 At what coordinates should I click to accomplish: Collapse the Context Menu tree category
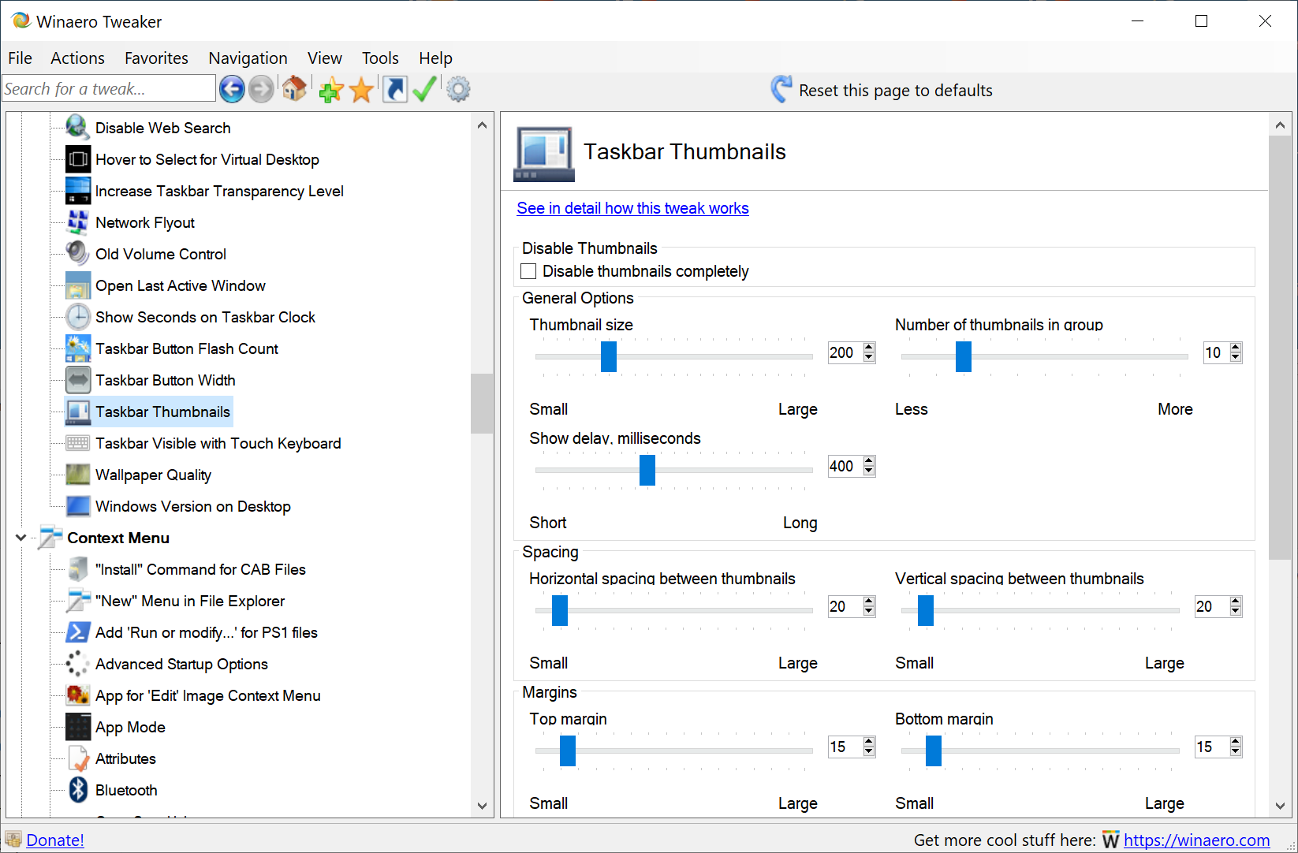point(21,538)
